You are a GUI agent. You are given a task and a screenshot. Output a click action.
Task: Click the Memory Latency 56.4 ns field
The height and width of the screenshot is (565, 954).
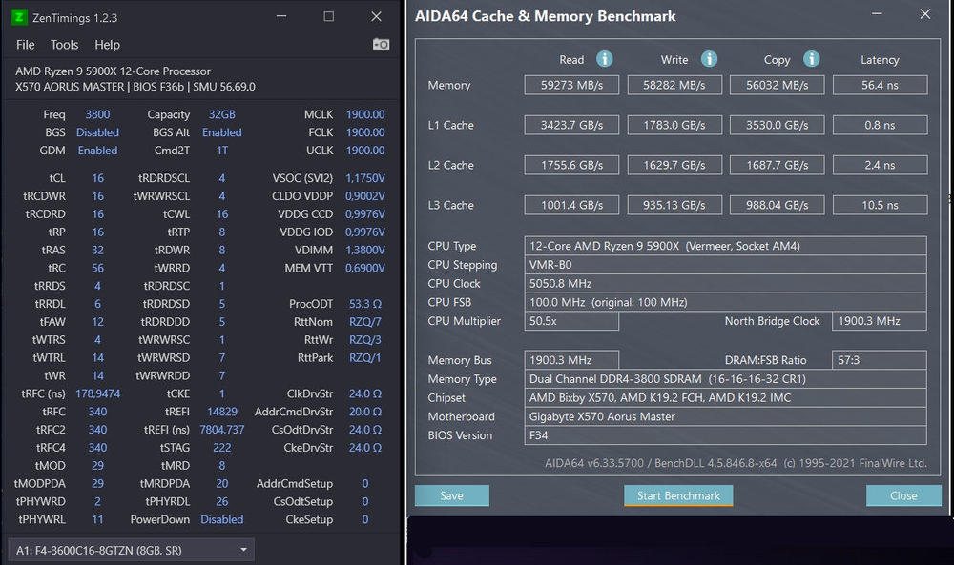[x=880, y=85]
